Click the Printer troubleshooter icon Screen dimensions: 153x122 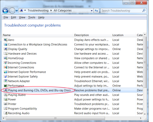(6, 104)
